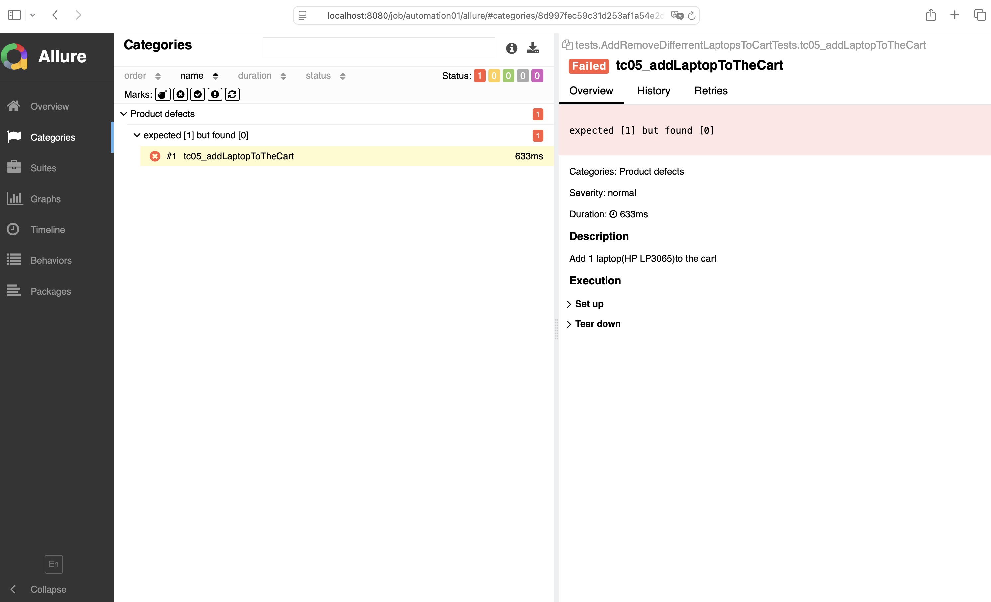Open Packages in the sidebar
The width and height of the screenshot is (991, 602).
[x=50, y=291]
